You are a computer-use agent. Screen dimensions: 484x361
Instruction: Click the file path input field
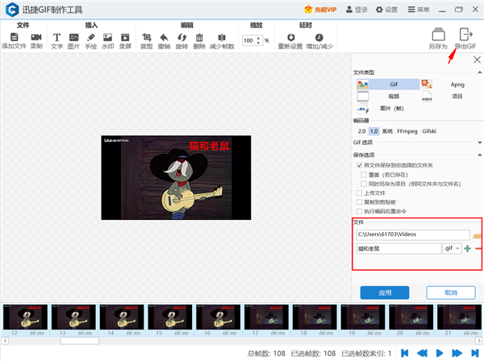(413, 234)
